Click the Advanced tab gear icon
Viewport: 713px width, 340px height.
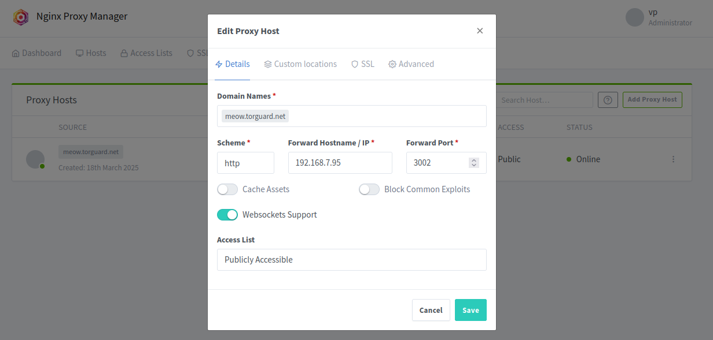pyautogui.click(x=392, y=63)
